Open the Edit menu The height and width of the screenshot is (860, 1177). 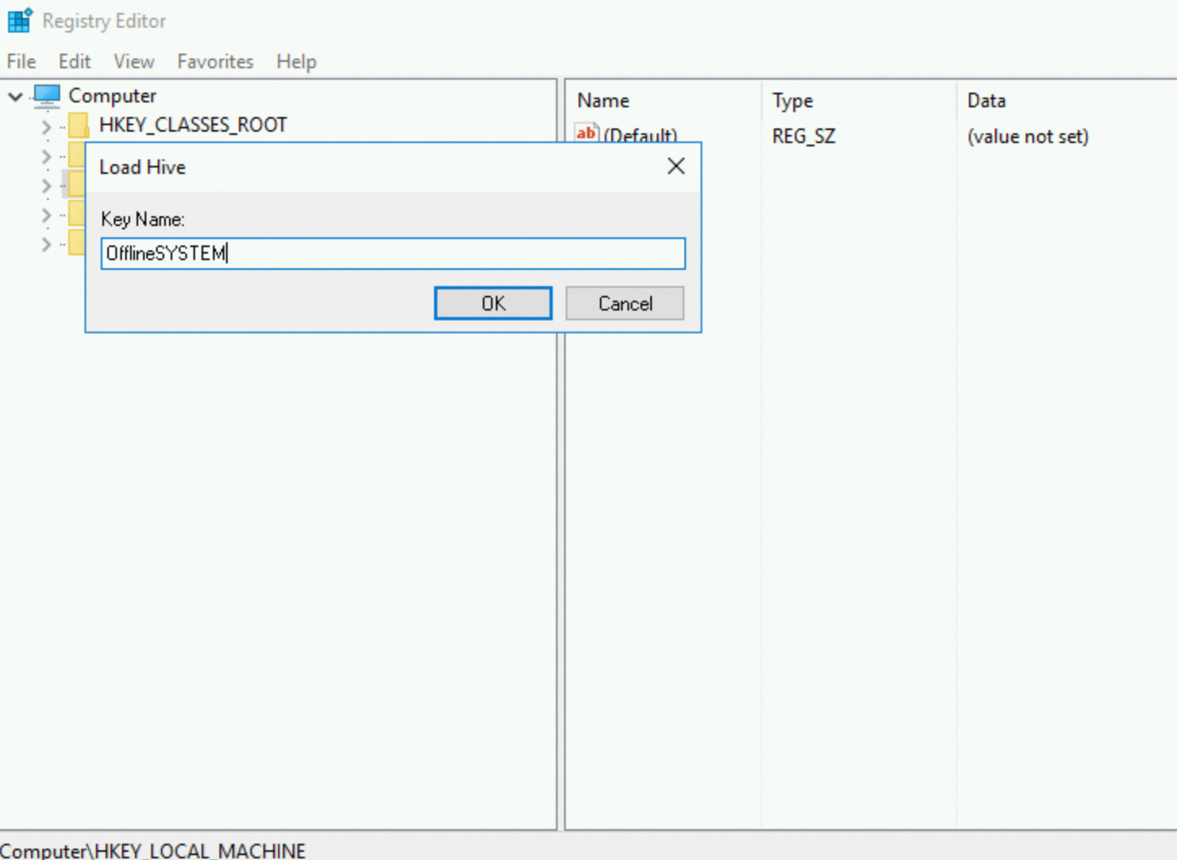pyautogui.click(x=75, y=62)
